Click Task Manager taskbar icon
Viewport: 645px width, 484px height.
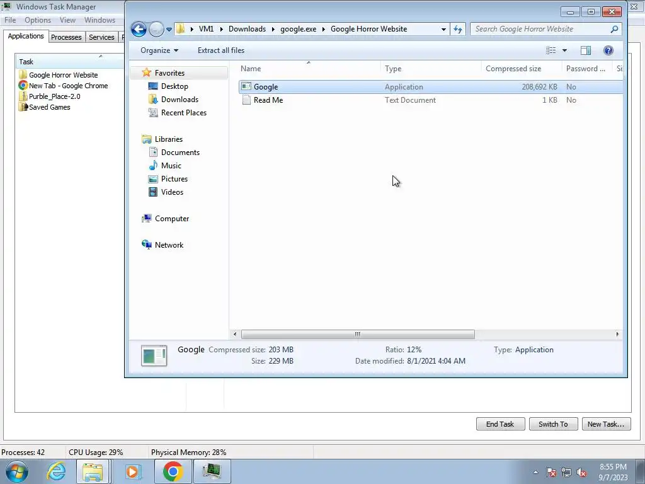(212, 471)
